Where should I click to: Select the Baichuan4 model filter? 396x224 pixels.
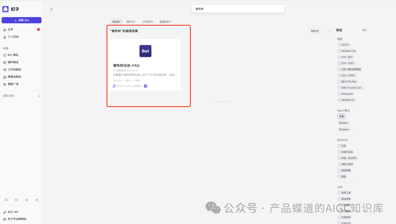pyautogui.click(x=345, y=94)
